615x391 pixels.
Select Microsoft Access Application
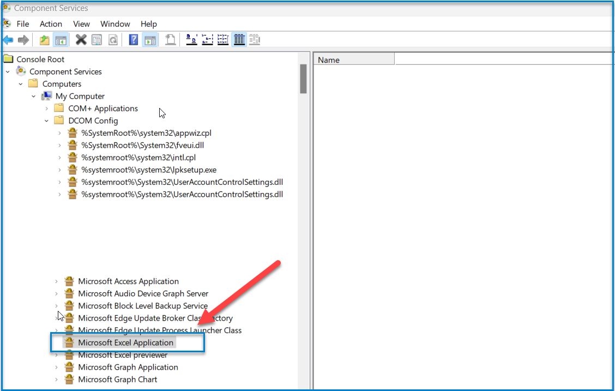(128, 281)
